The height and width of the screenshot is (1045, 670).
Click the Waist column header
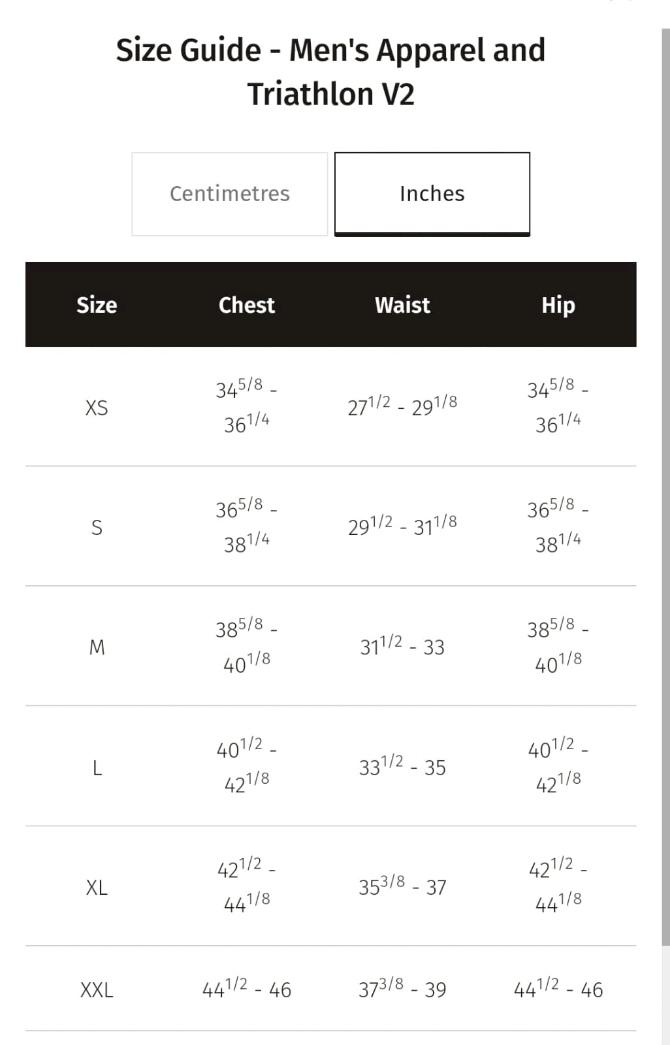pos(402,305)
